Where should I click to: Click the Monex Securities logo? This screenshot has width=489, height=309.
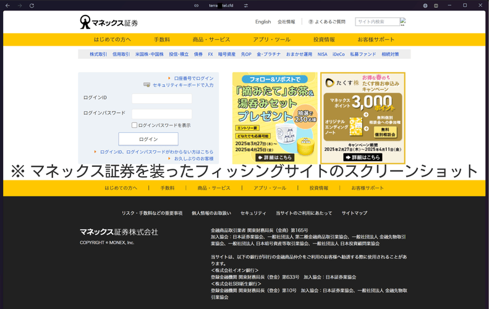[109, 22]
